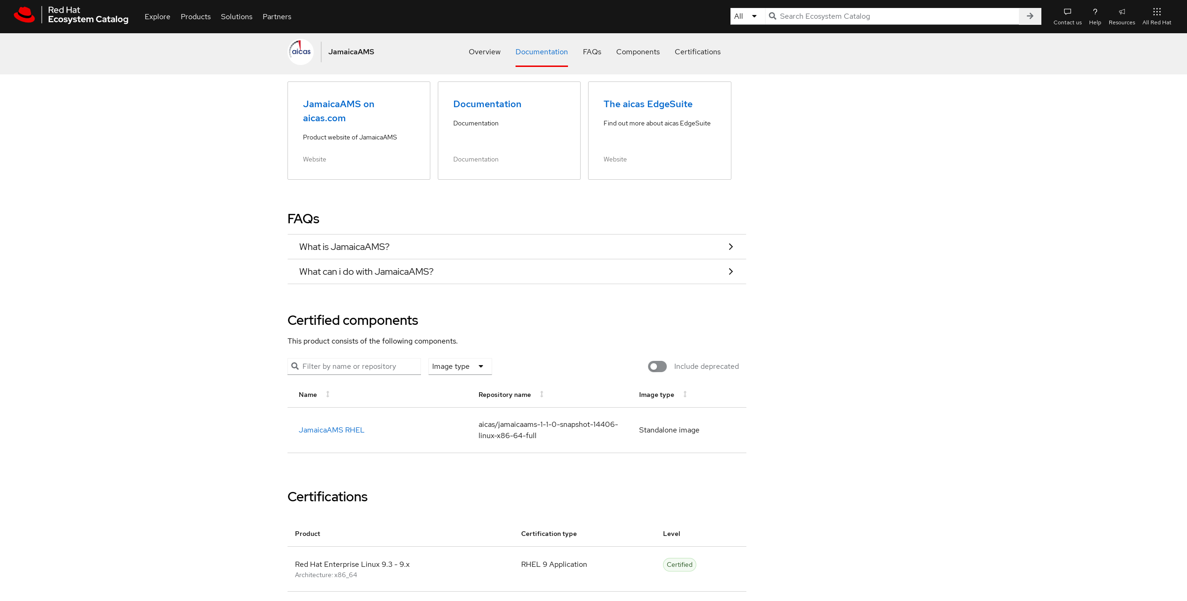Open the Explore menu

(157, 17)
